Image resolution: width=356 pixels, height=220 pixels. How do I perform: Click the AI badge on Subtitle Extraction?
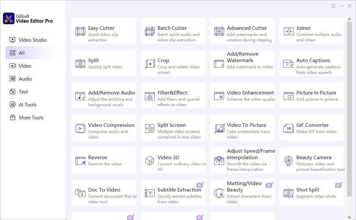(x=200, y=185)
